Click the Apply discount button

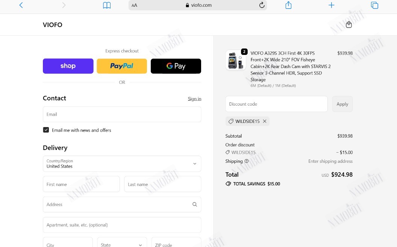(342, 104)
